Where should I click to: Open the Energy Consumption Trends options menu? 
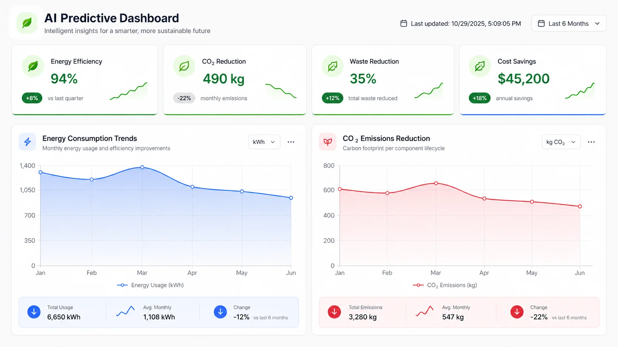click(x=291, y=142)
